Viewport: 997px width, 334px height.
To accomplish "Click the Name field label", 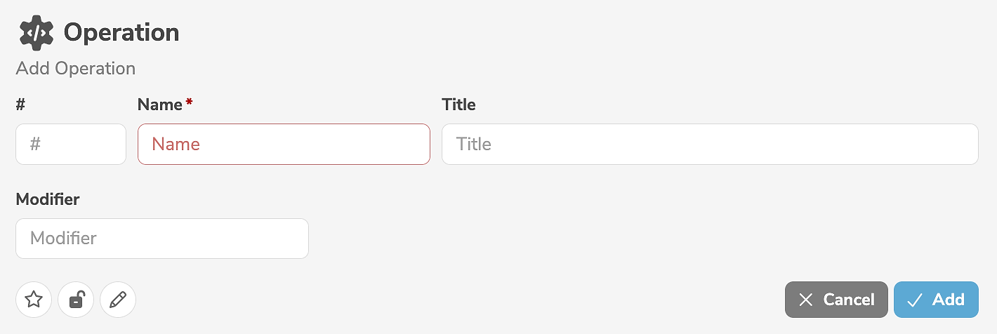I will [160, 105].
